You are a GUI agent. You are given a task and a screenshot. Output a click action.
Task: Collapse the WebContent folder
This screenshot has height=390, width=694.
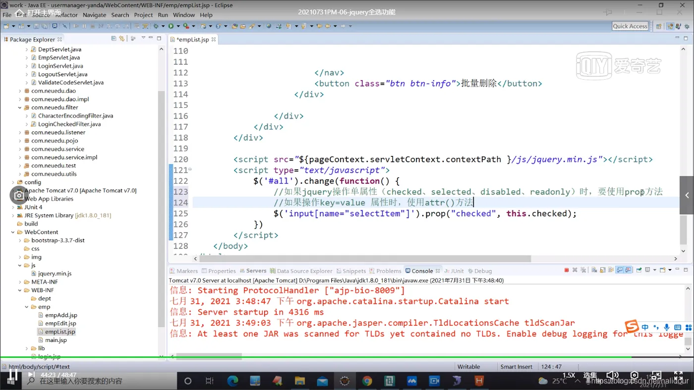point(13,232)
